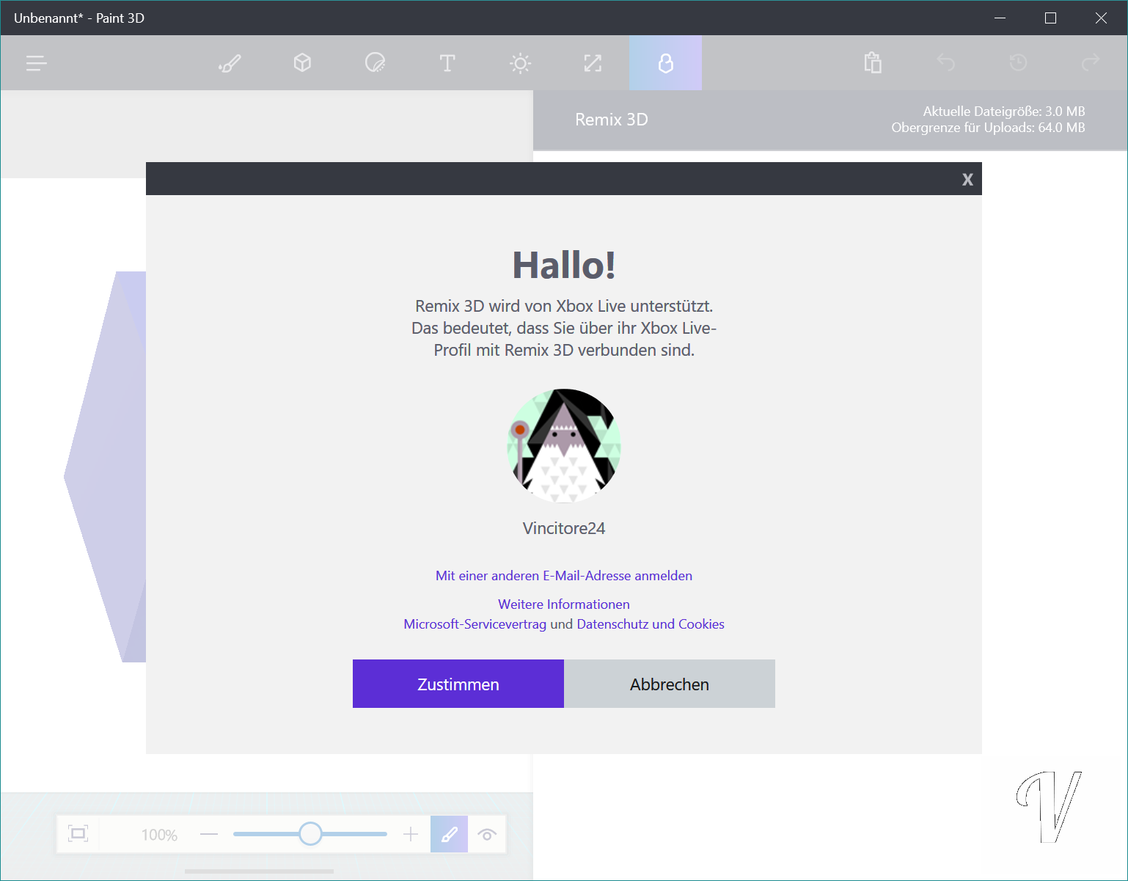Select the Canvas resize tool
This screenshot has width=1128, height=881.
pos(593,63)
